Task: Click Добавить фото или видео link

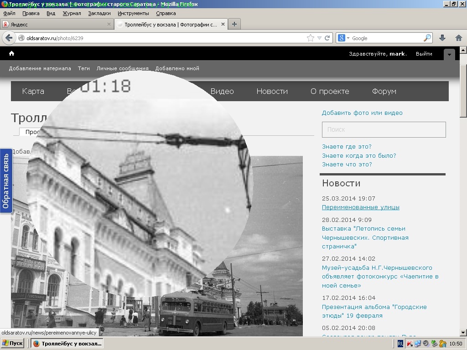Action: pyautogui.click(x=362, y=113)
